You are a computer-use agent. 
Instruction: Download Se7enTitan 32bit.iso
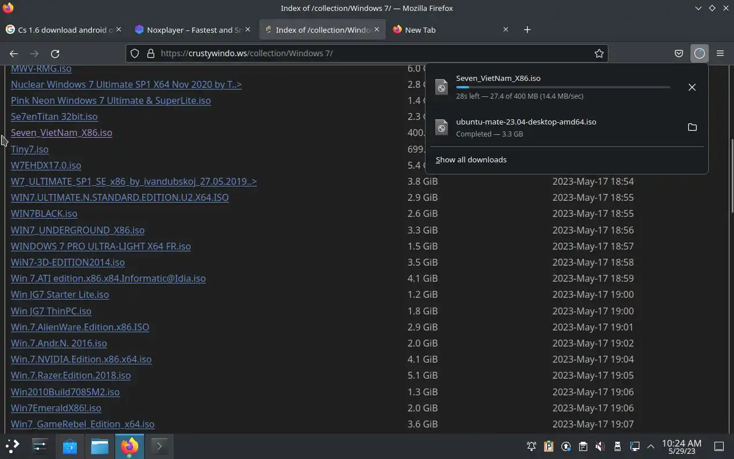pos(54,116)
